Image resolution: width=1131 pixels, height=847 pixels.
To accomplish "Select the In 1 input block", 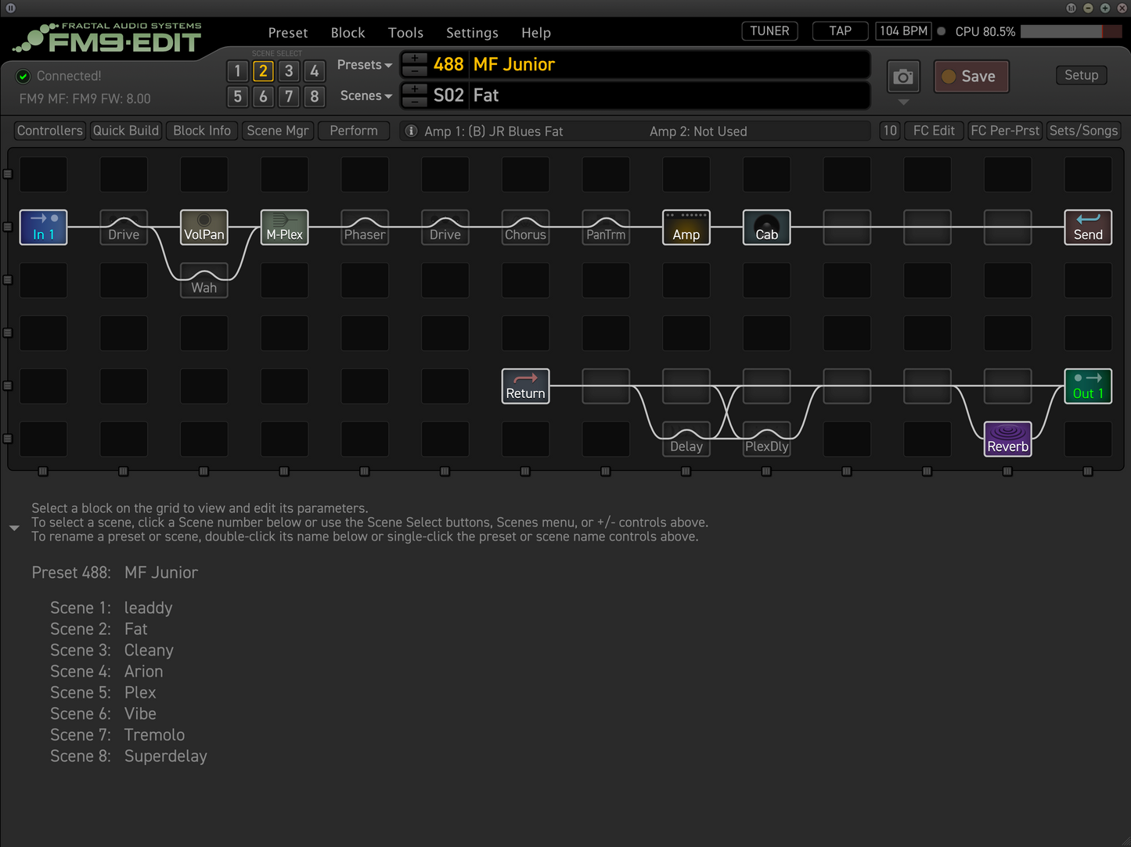I will 43,228.
